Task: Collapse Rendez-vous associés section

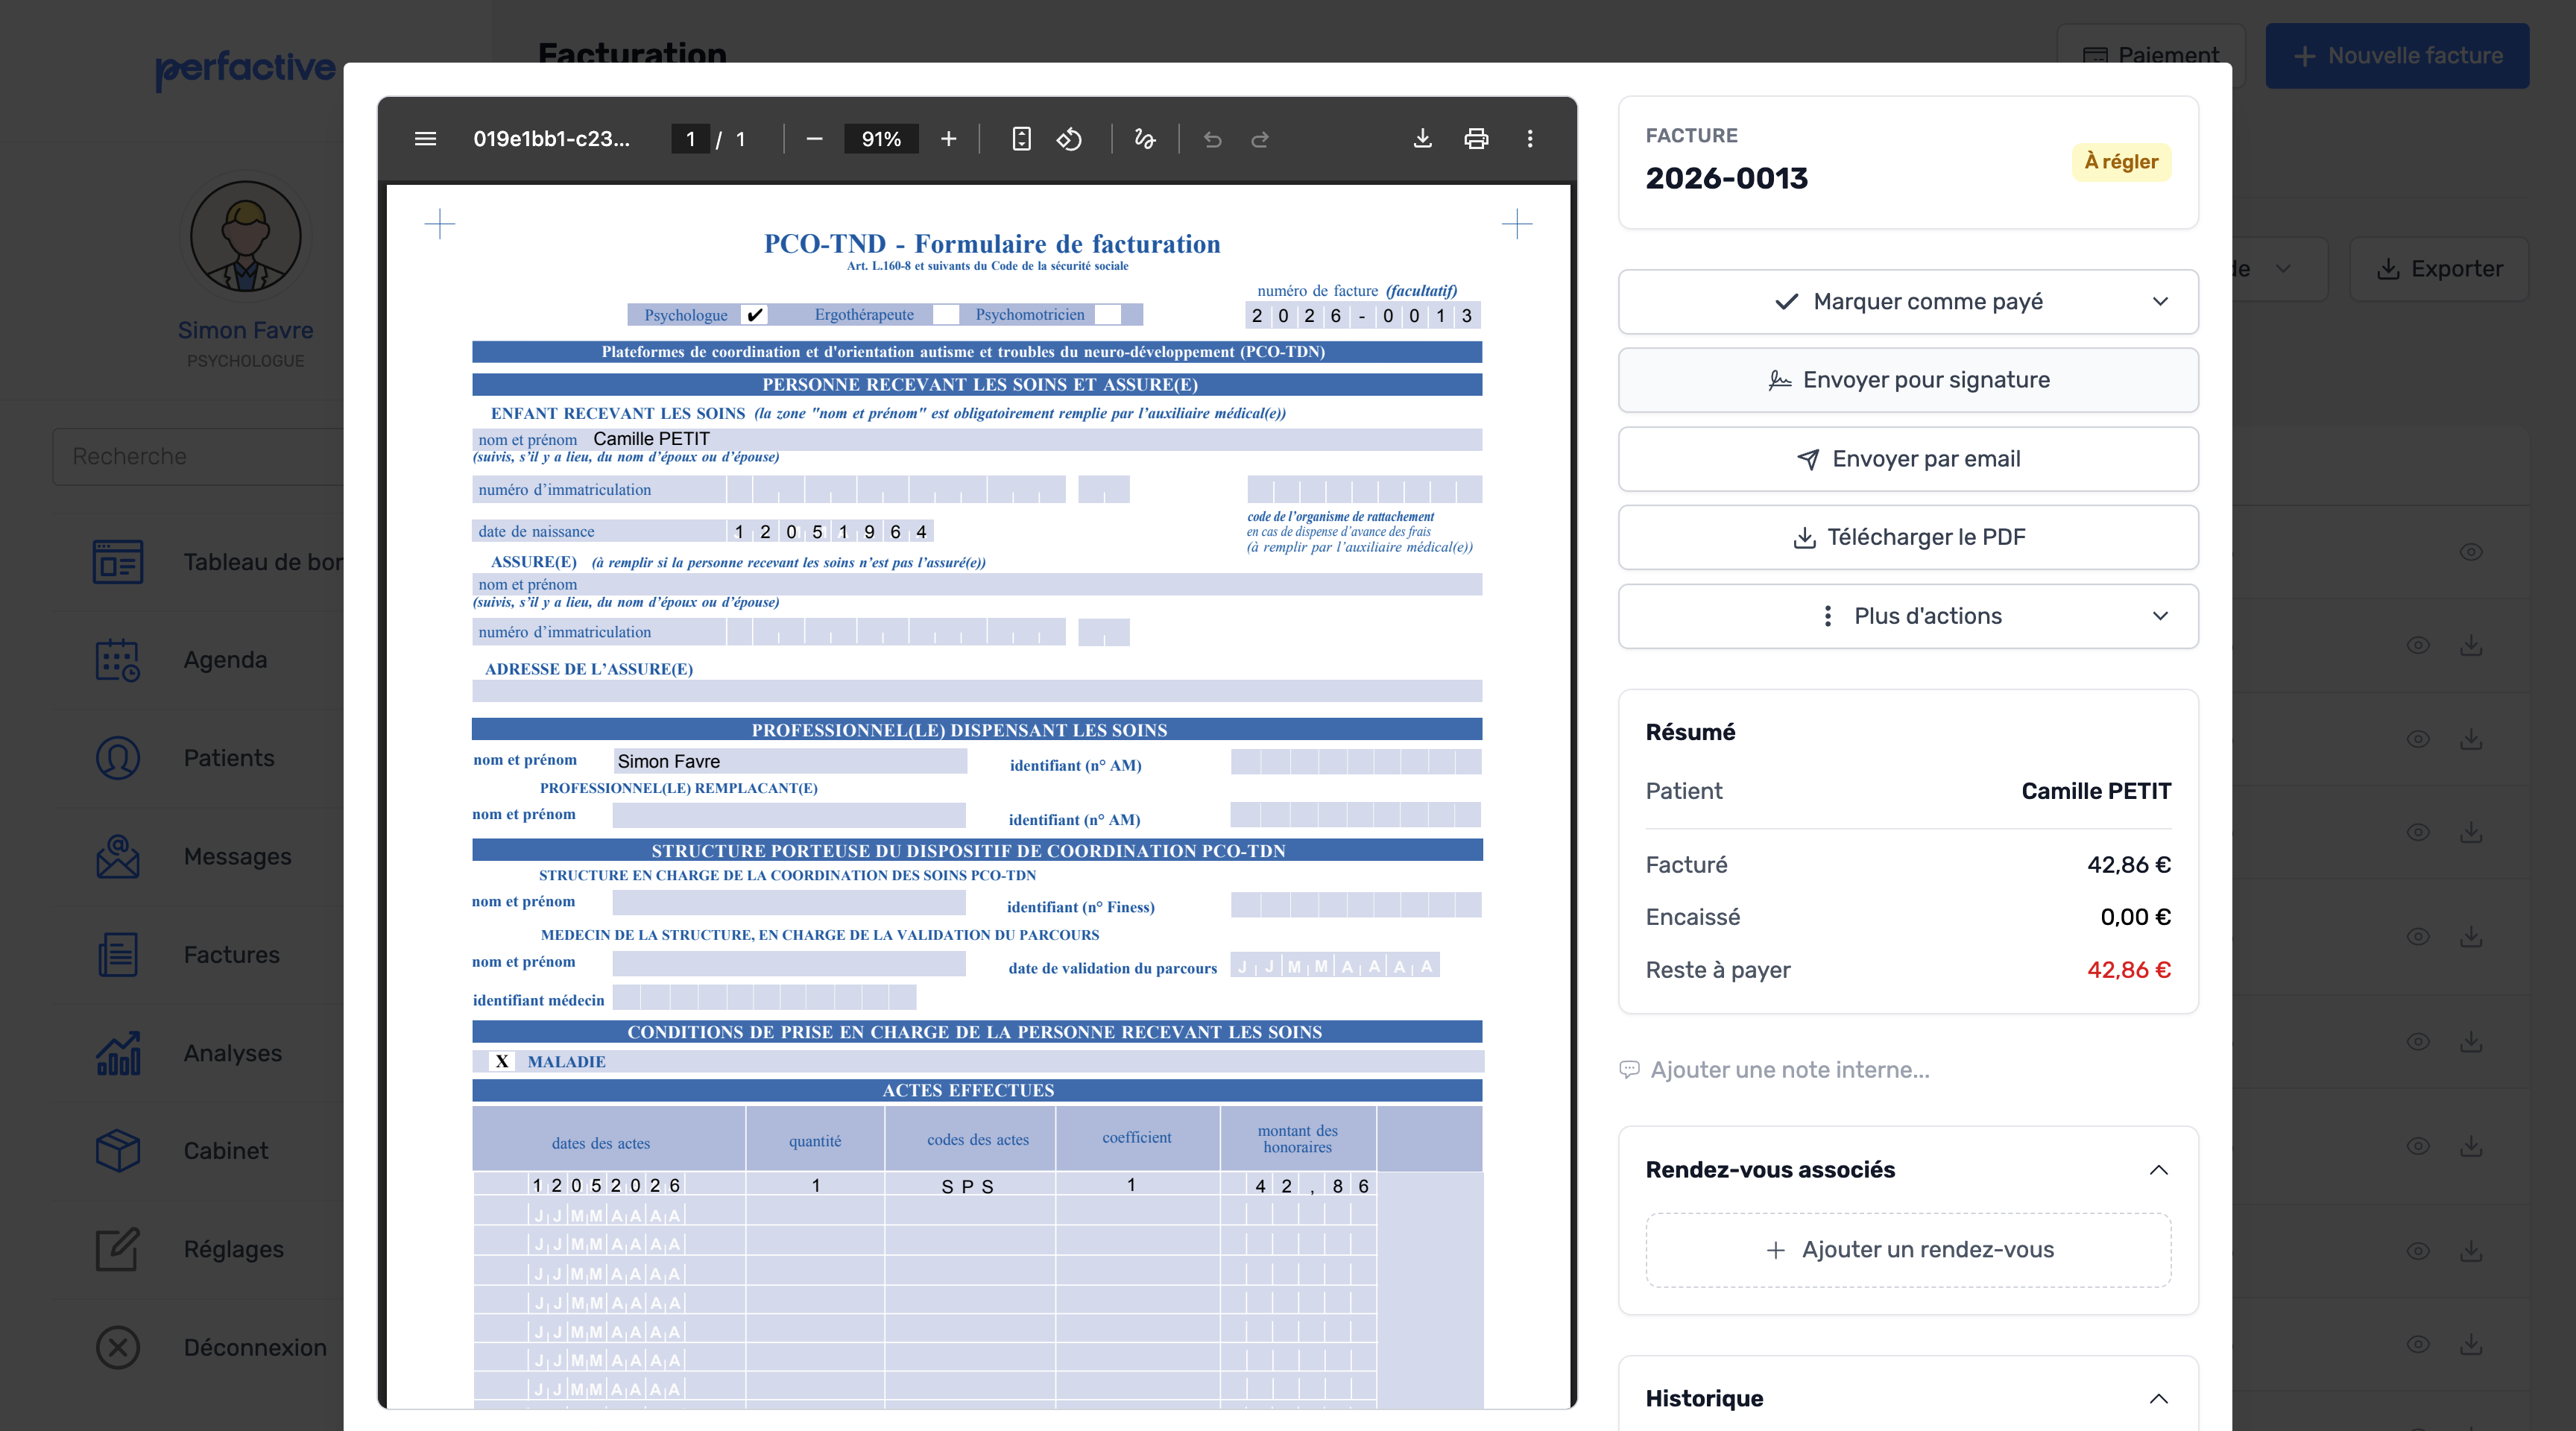Action: pos(2158,1170)
